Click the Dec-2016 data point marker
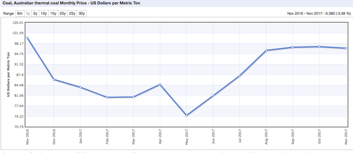The width and height of the screenshot is (353, 153). coord(54,80)
